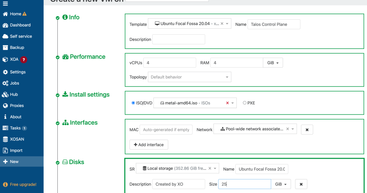Open Dashboard from the sidebar

(20, 25)
